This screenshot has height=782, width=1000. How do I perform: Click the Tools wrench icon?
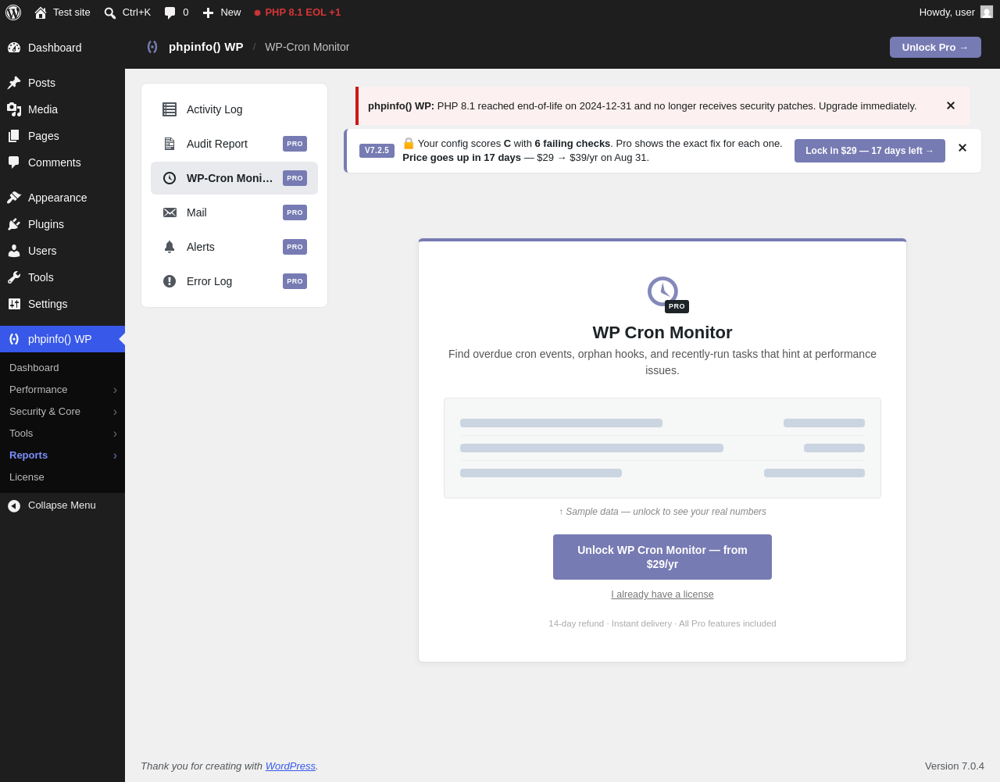pyautogui.click(x=14, y=277)
